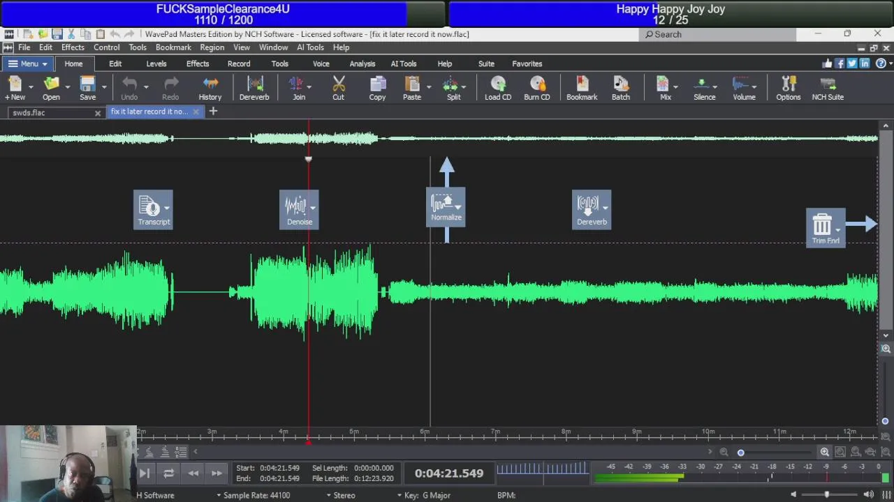
Task: Click the rewind transport button
Action: click(193, 473)
